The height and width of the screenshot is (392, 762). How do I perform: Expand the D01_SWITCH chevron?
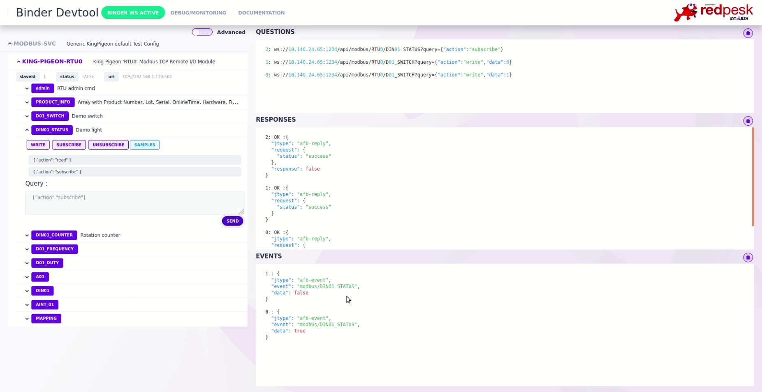(x=27, y=116)
